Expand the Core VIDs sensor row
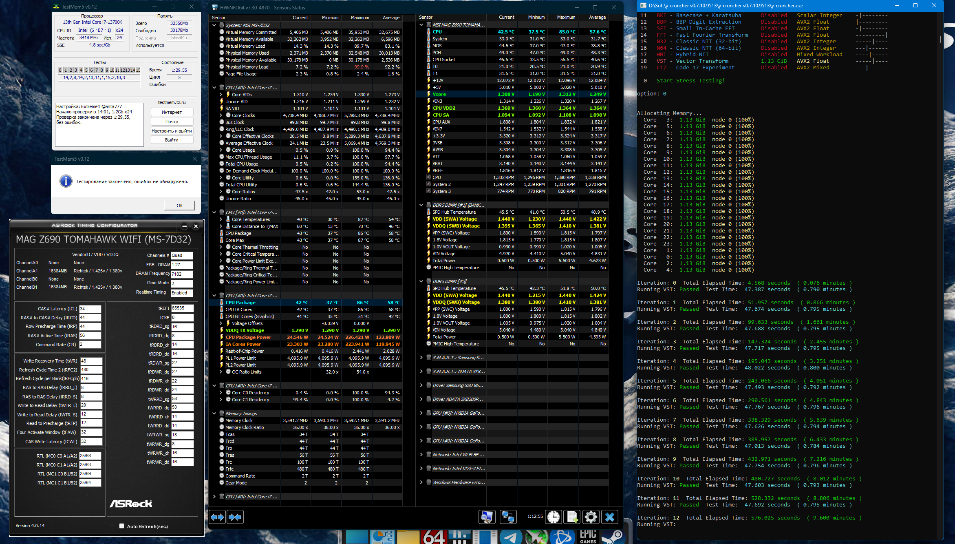The width and height of the screenshot is (955, 544). (221, 95)
